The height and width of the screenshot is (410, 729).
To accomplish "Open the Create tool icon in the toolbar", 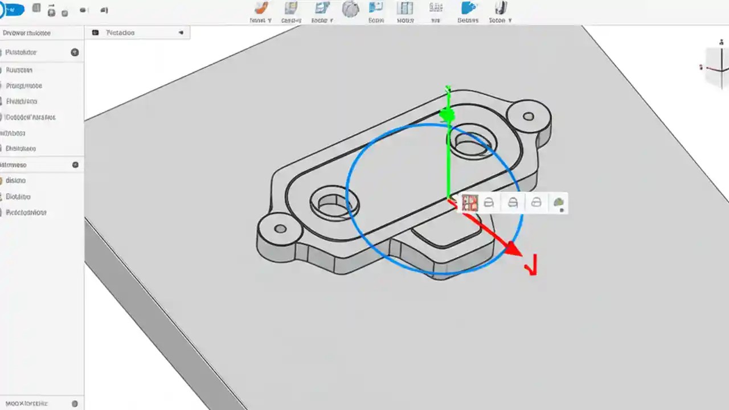I will (290, 10).
